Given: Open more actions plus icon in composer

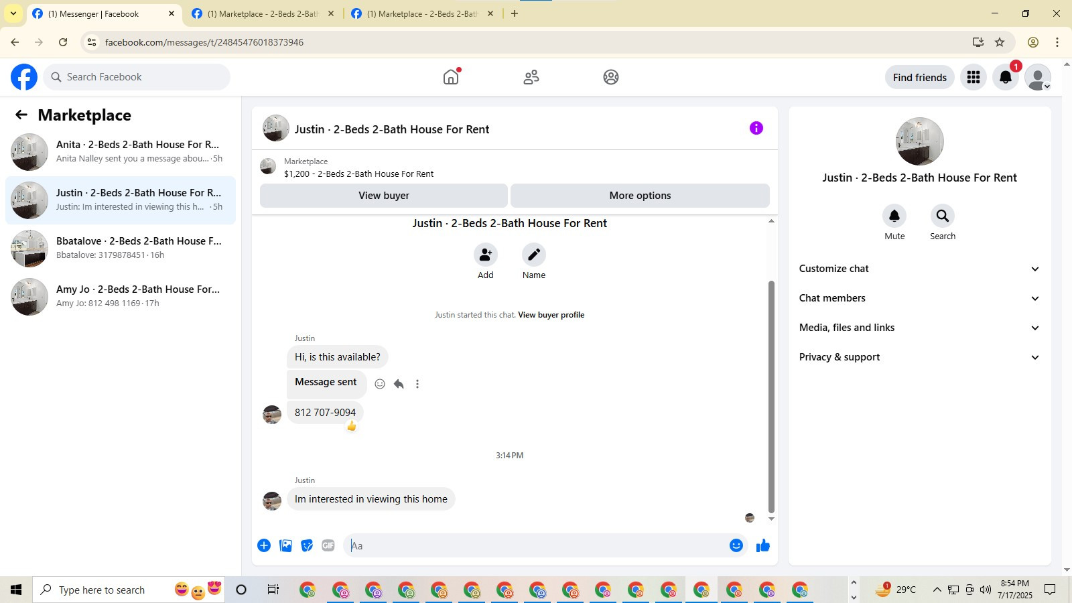Looking at the screenshot, I should [264, 545].
